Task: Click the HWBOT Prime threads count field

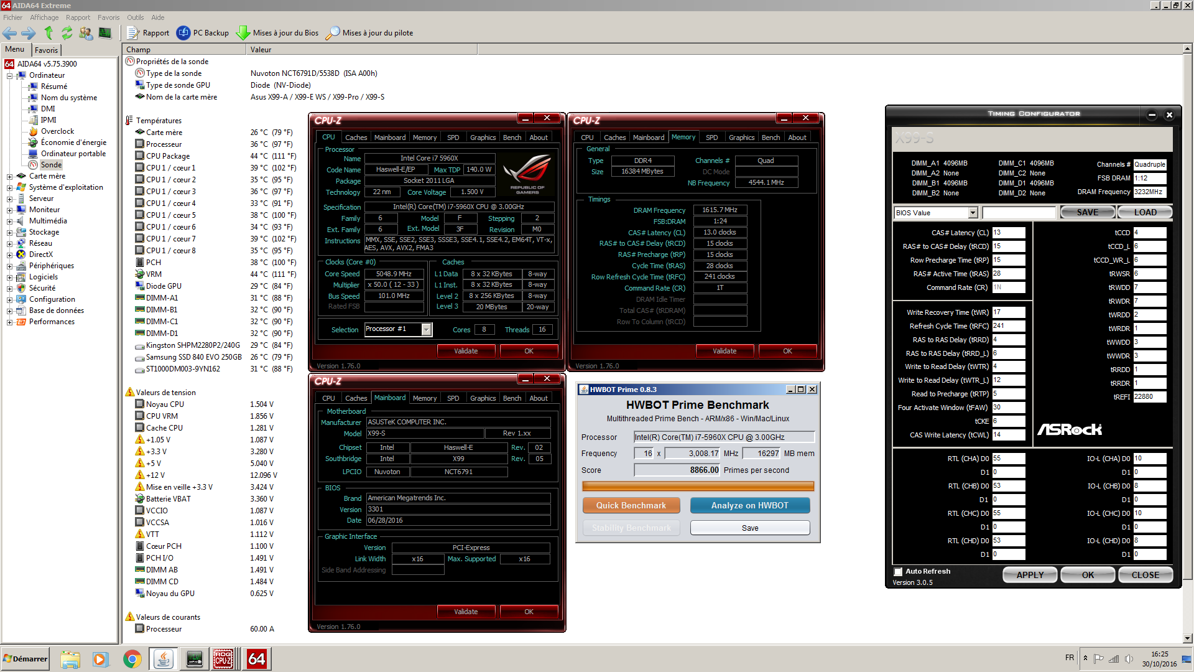Action: tap(644, 454)
